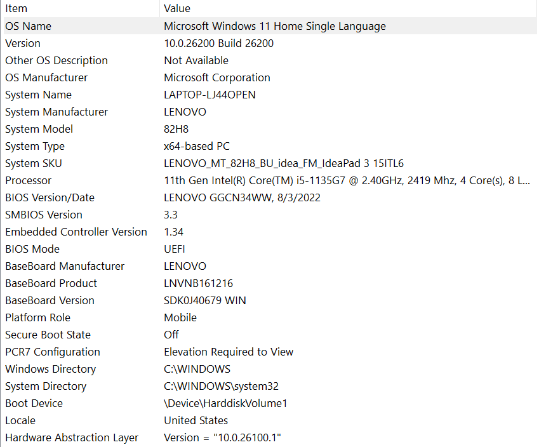Viewport: 539px width, 447px height.
Task: Select 'Microsoft Windows 11 Home Single Language' value
Action: click(275, 26)
